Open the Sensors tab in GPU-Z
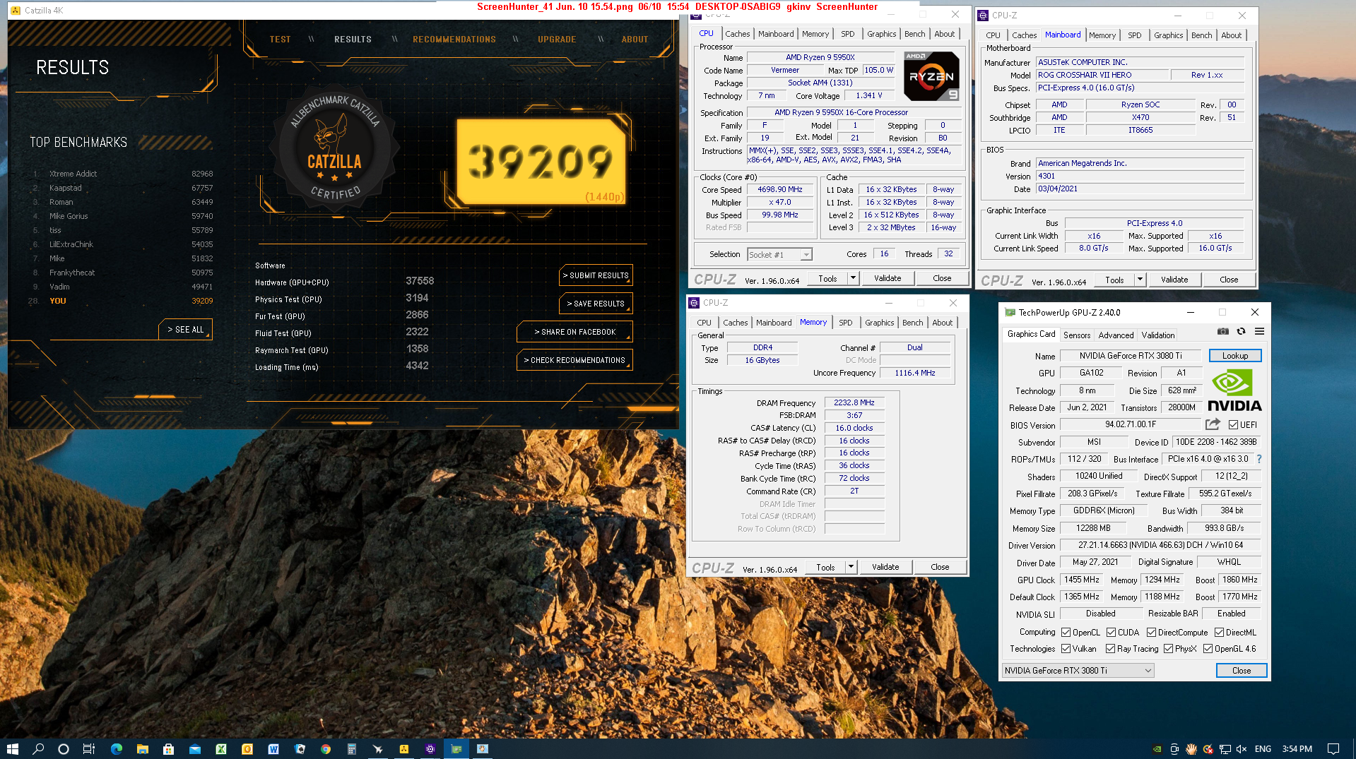Viewport: 1356px width, 759px height. [x=1076, y=335]
